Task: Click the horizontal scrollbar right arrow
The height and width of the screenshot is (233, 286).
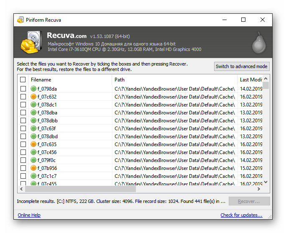Action: click(259, 189)
